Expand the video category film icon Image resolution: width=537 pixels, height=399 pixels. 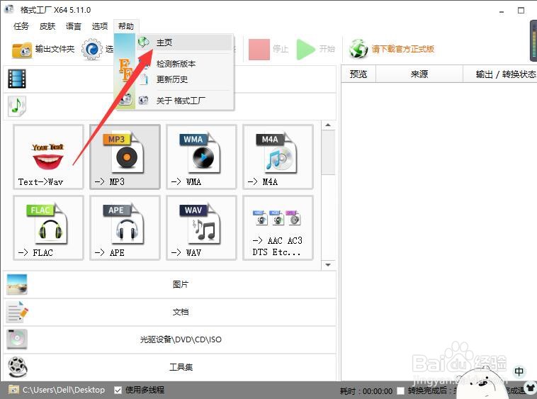tap(17, 79)
